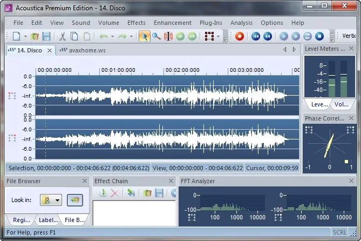Click the 00:02:00:000 timeline ruler mark
Screen dimensions: 361x241
pos(182,70)
